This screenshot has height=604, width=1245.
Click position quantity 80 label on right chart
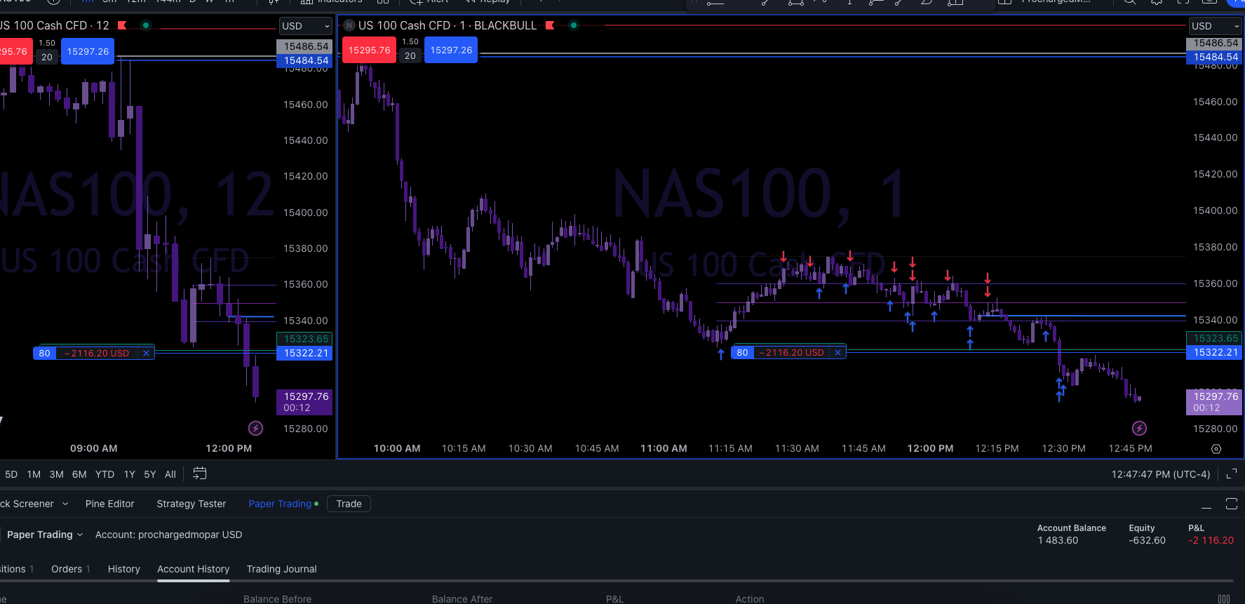coord(742,353)
